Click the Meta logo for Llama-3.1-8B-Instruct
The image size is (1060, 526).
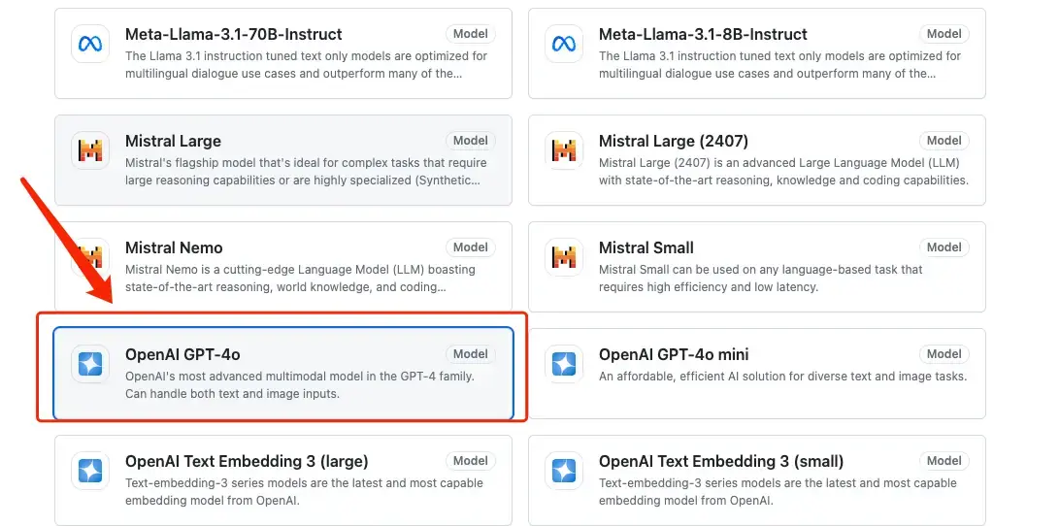pyautogui.click(x=564, y=44)
